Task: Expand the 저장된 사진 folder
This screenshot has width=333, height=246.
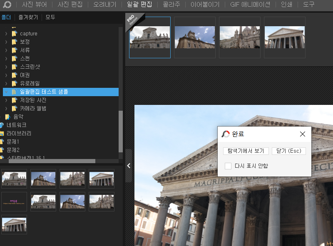Action: 6,100
